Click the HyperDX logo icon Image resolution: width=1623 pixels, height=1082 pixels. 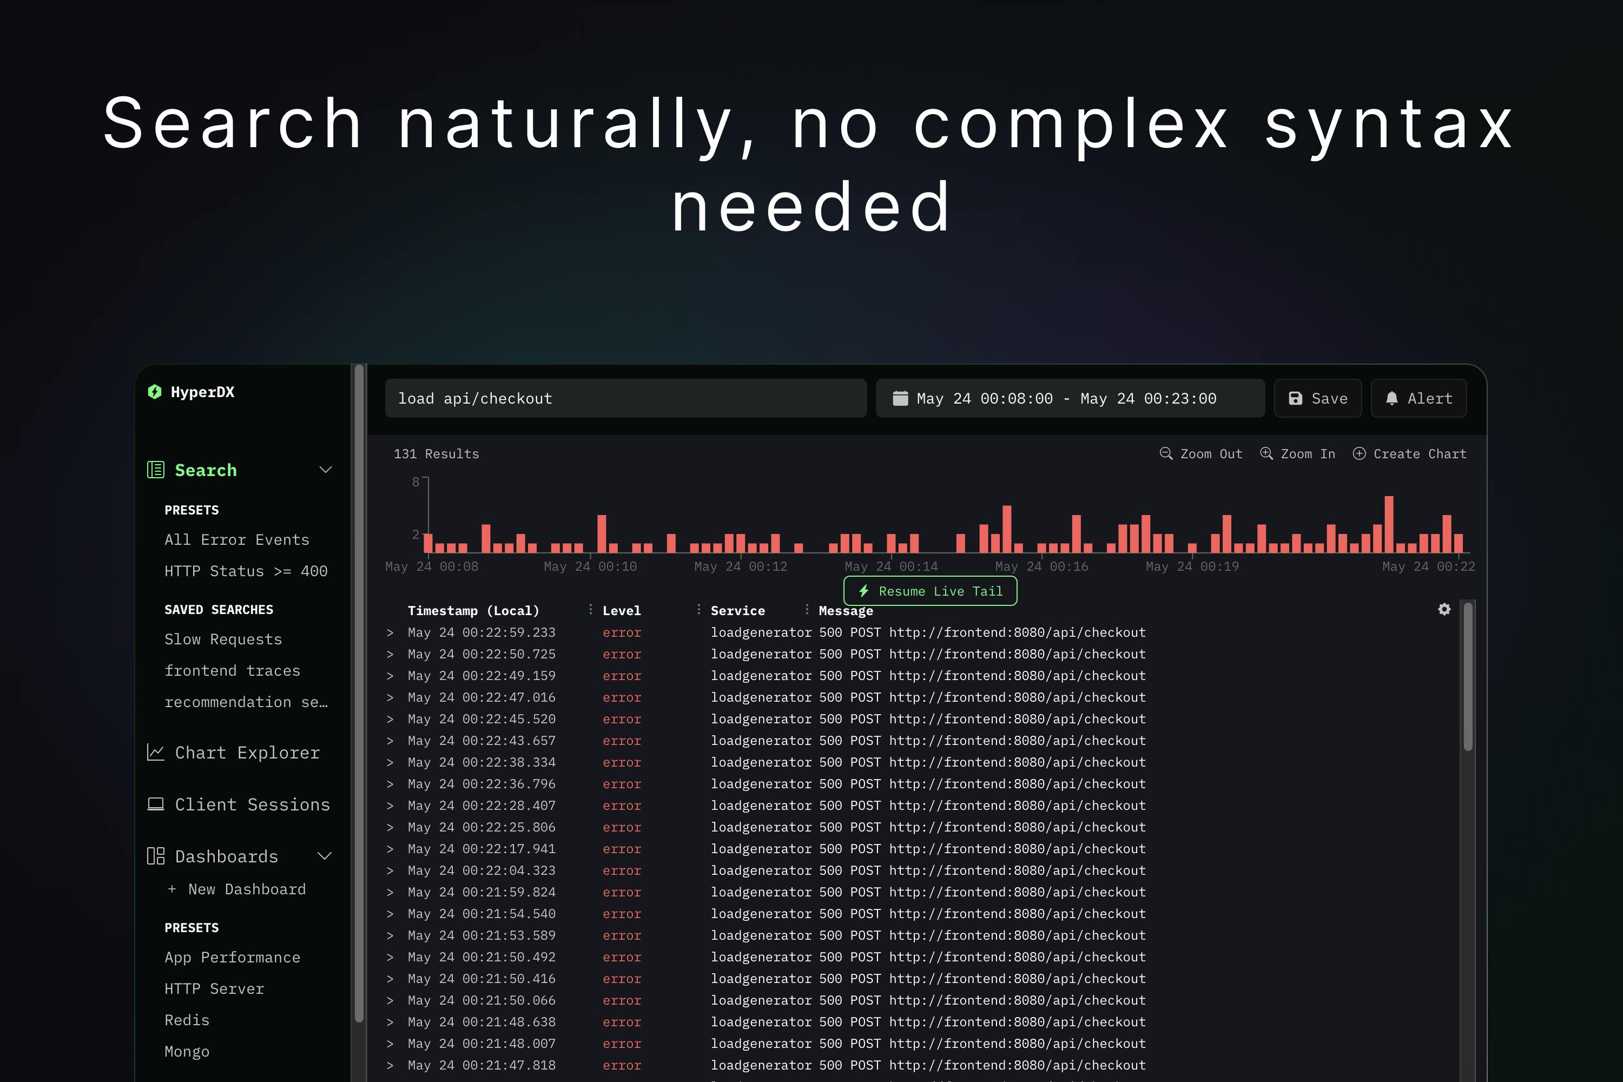tap(155, 392)
